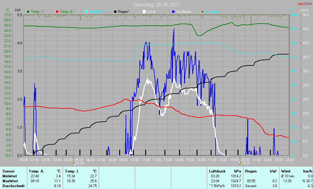Click the red 'Jarz Erich' text
The width and height of the screenshot is (313, 189).
(305, 4)
